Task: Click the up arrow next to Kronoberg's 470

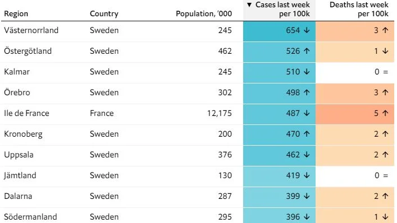Action: [x=307, y=134]
